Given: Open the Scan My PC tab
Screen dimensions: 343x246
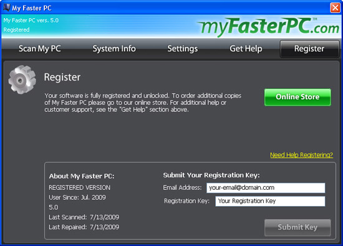Looking at the screenshot, I should [40, 49].
